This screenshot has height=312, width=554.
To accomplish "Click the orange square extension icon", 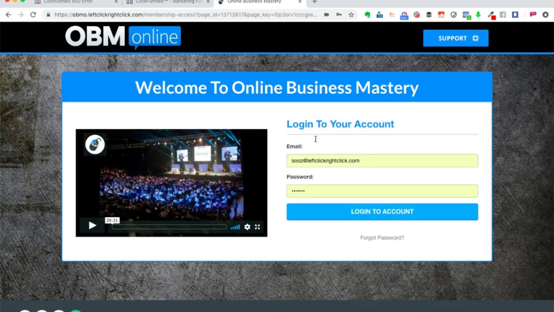I will pyautogui.click(x=441, y=15).
